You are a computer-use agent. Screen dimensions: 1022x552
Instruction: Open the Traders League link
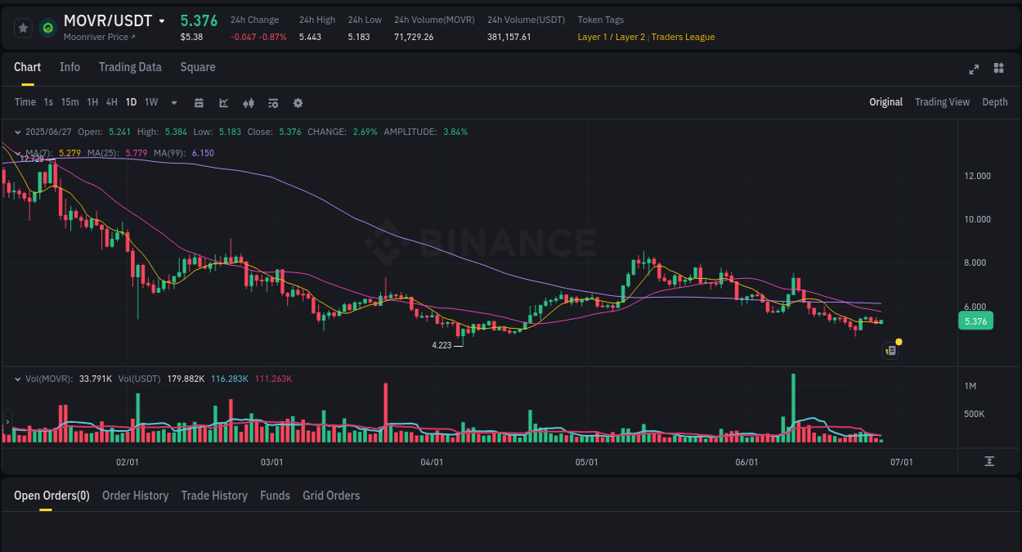pyautogui.click(x=683, y=37)
